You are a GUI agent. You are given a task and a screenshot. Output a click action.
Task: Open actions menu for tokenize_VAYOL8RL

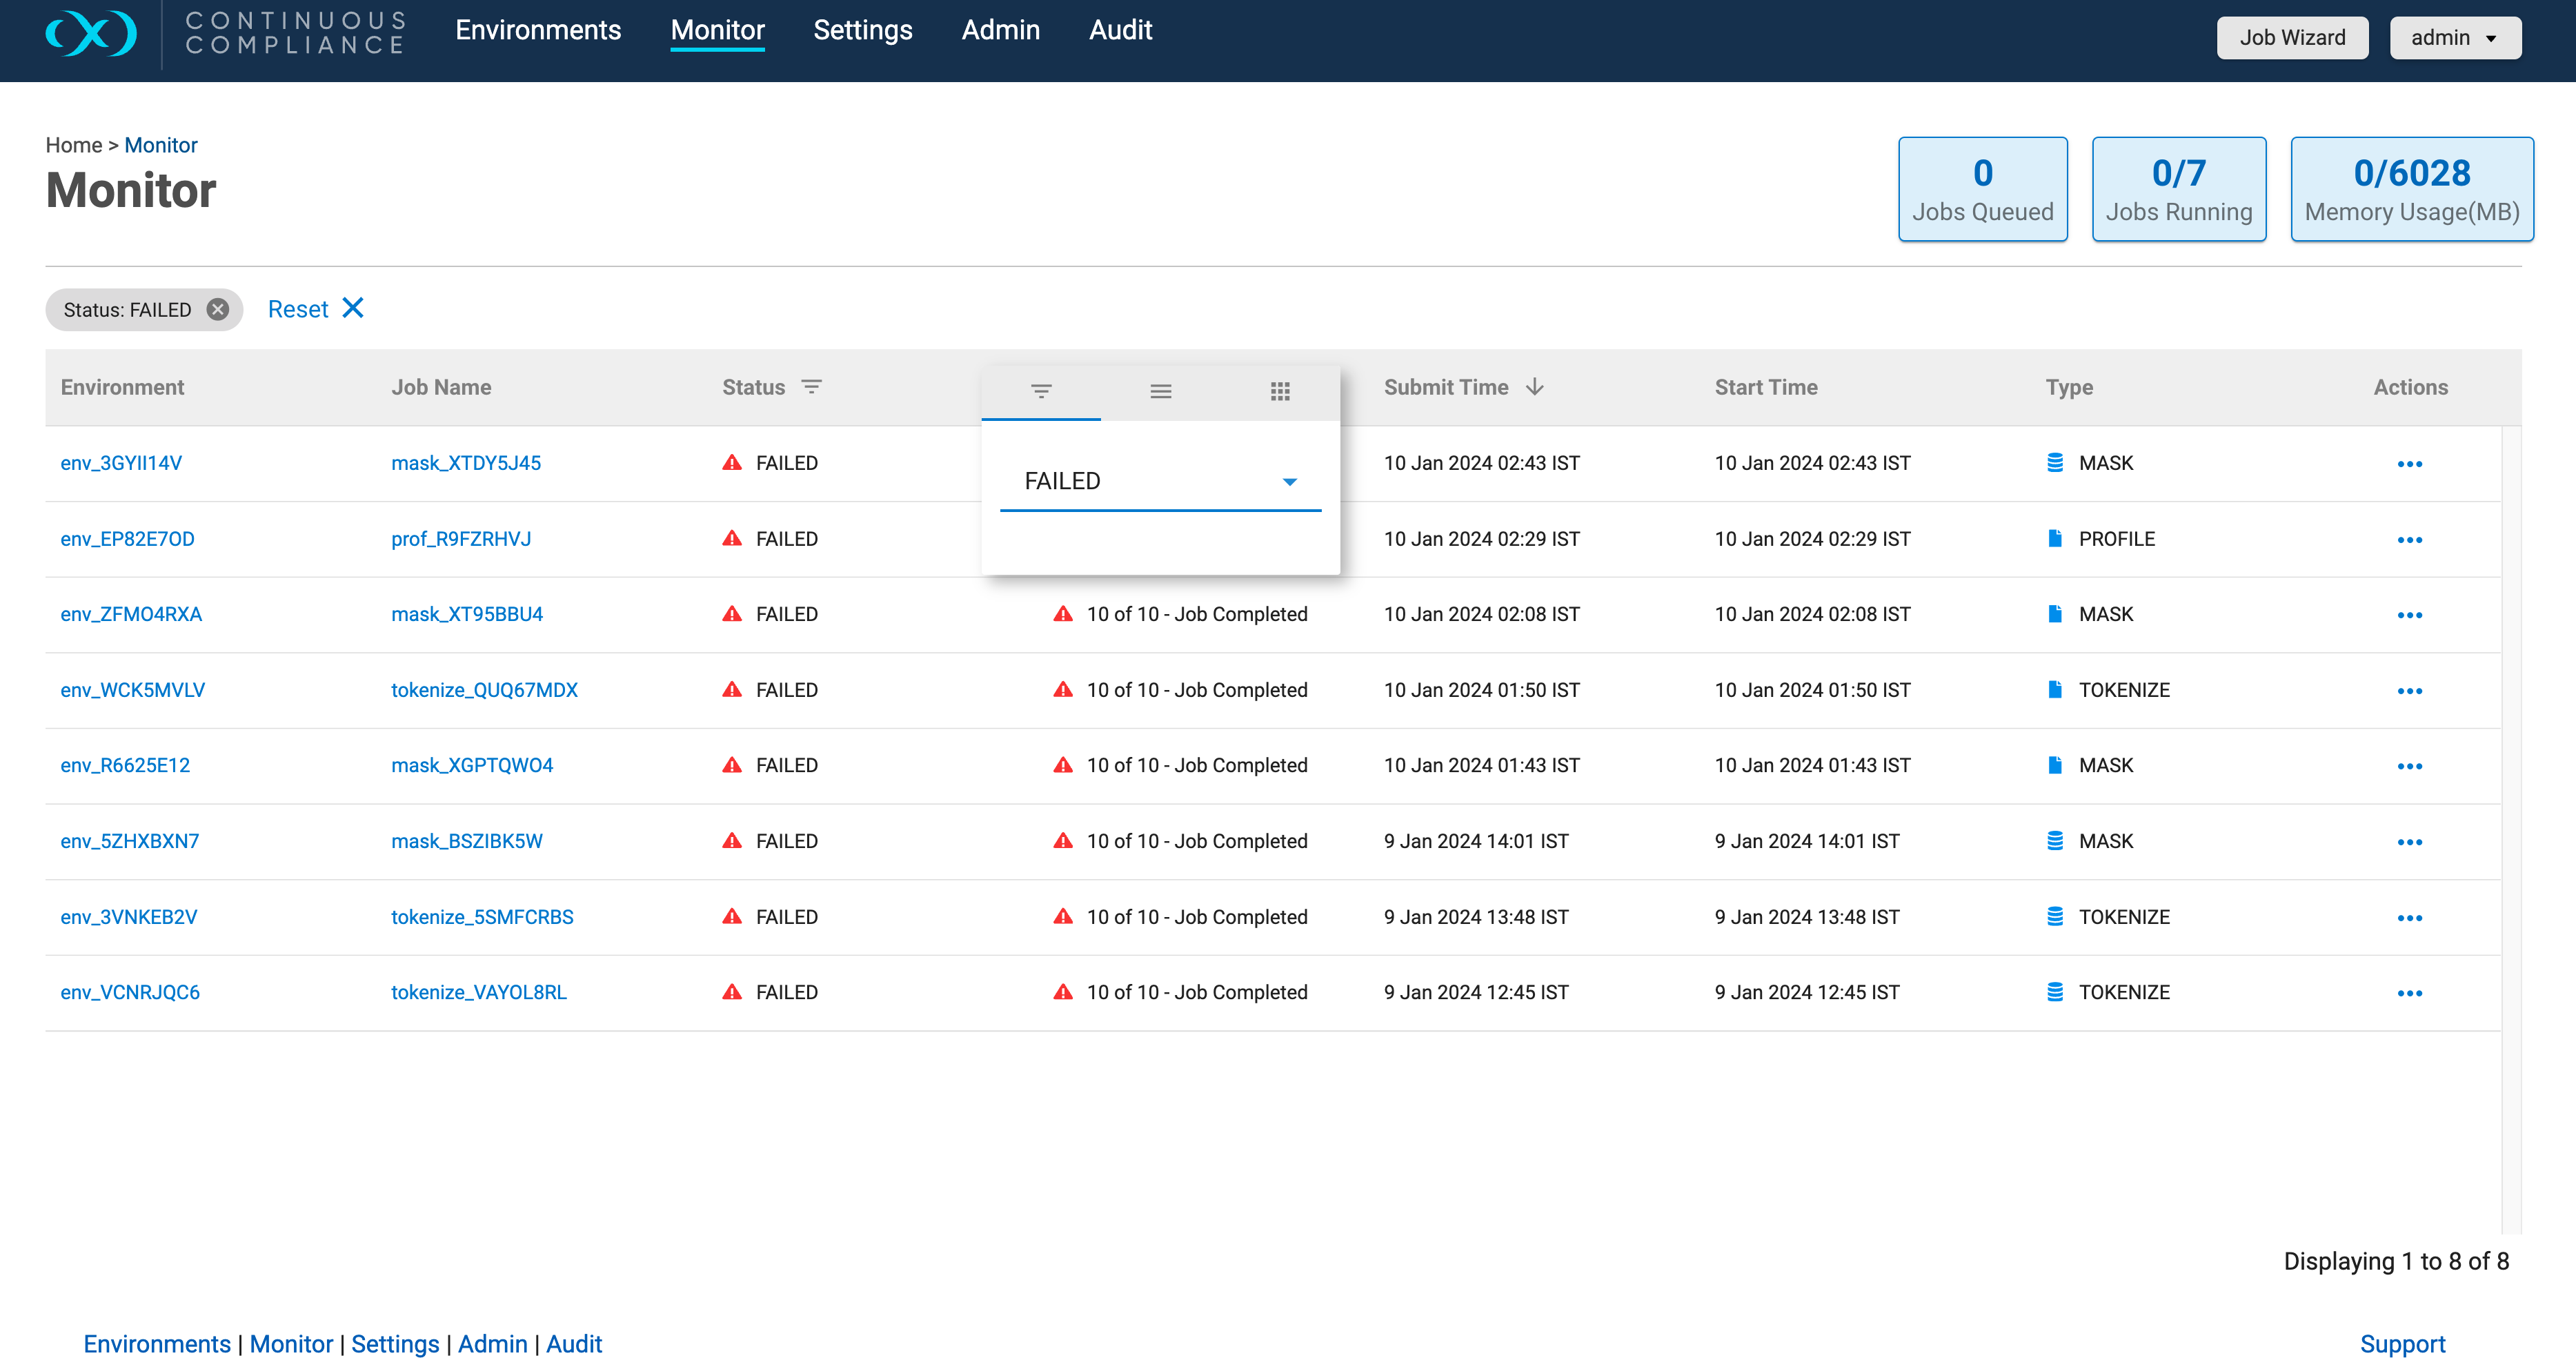[2409, 993]
